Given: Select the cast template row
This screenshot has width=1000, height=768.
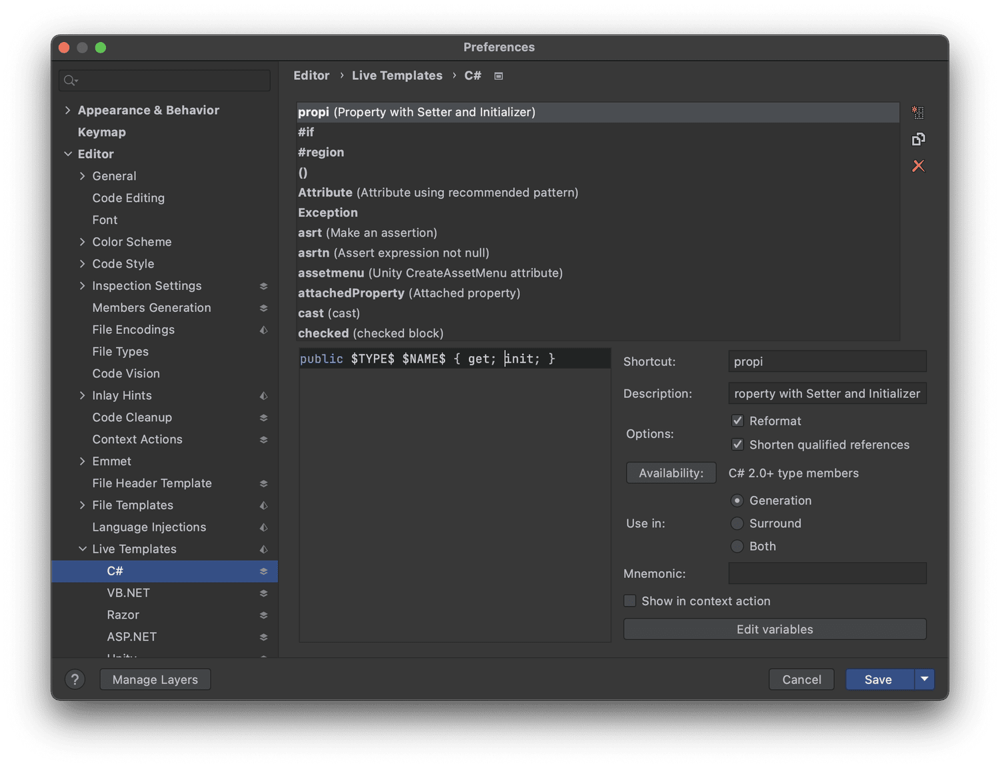Looking at the screenshot, I should click(598, 313).
